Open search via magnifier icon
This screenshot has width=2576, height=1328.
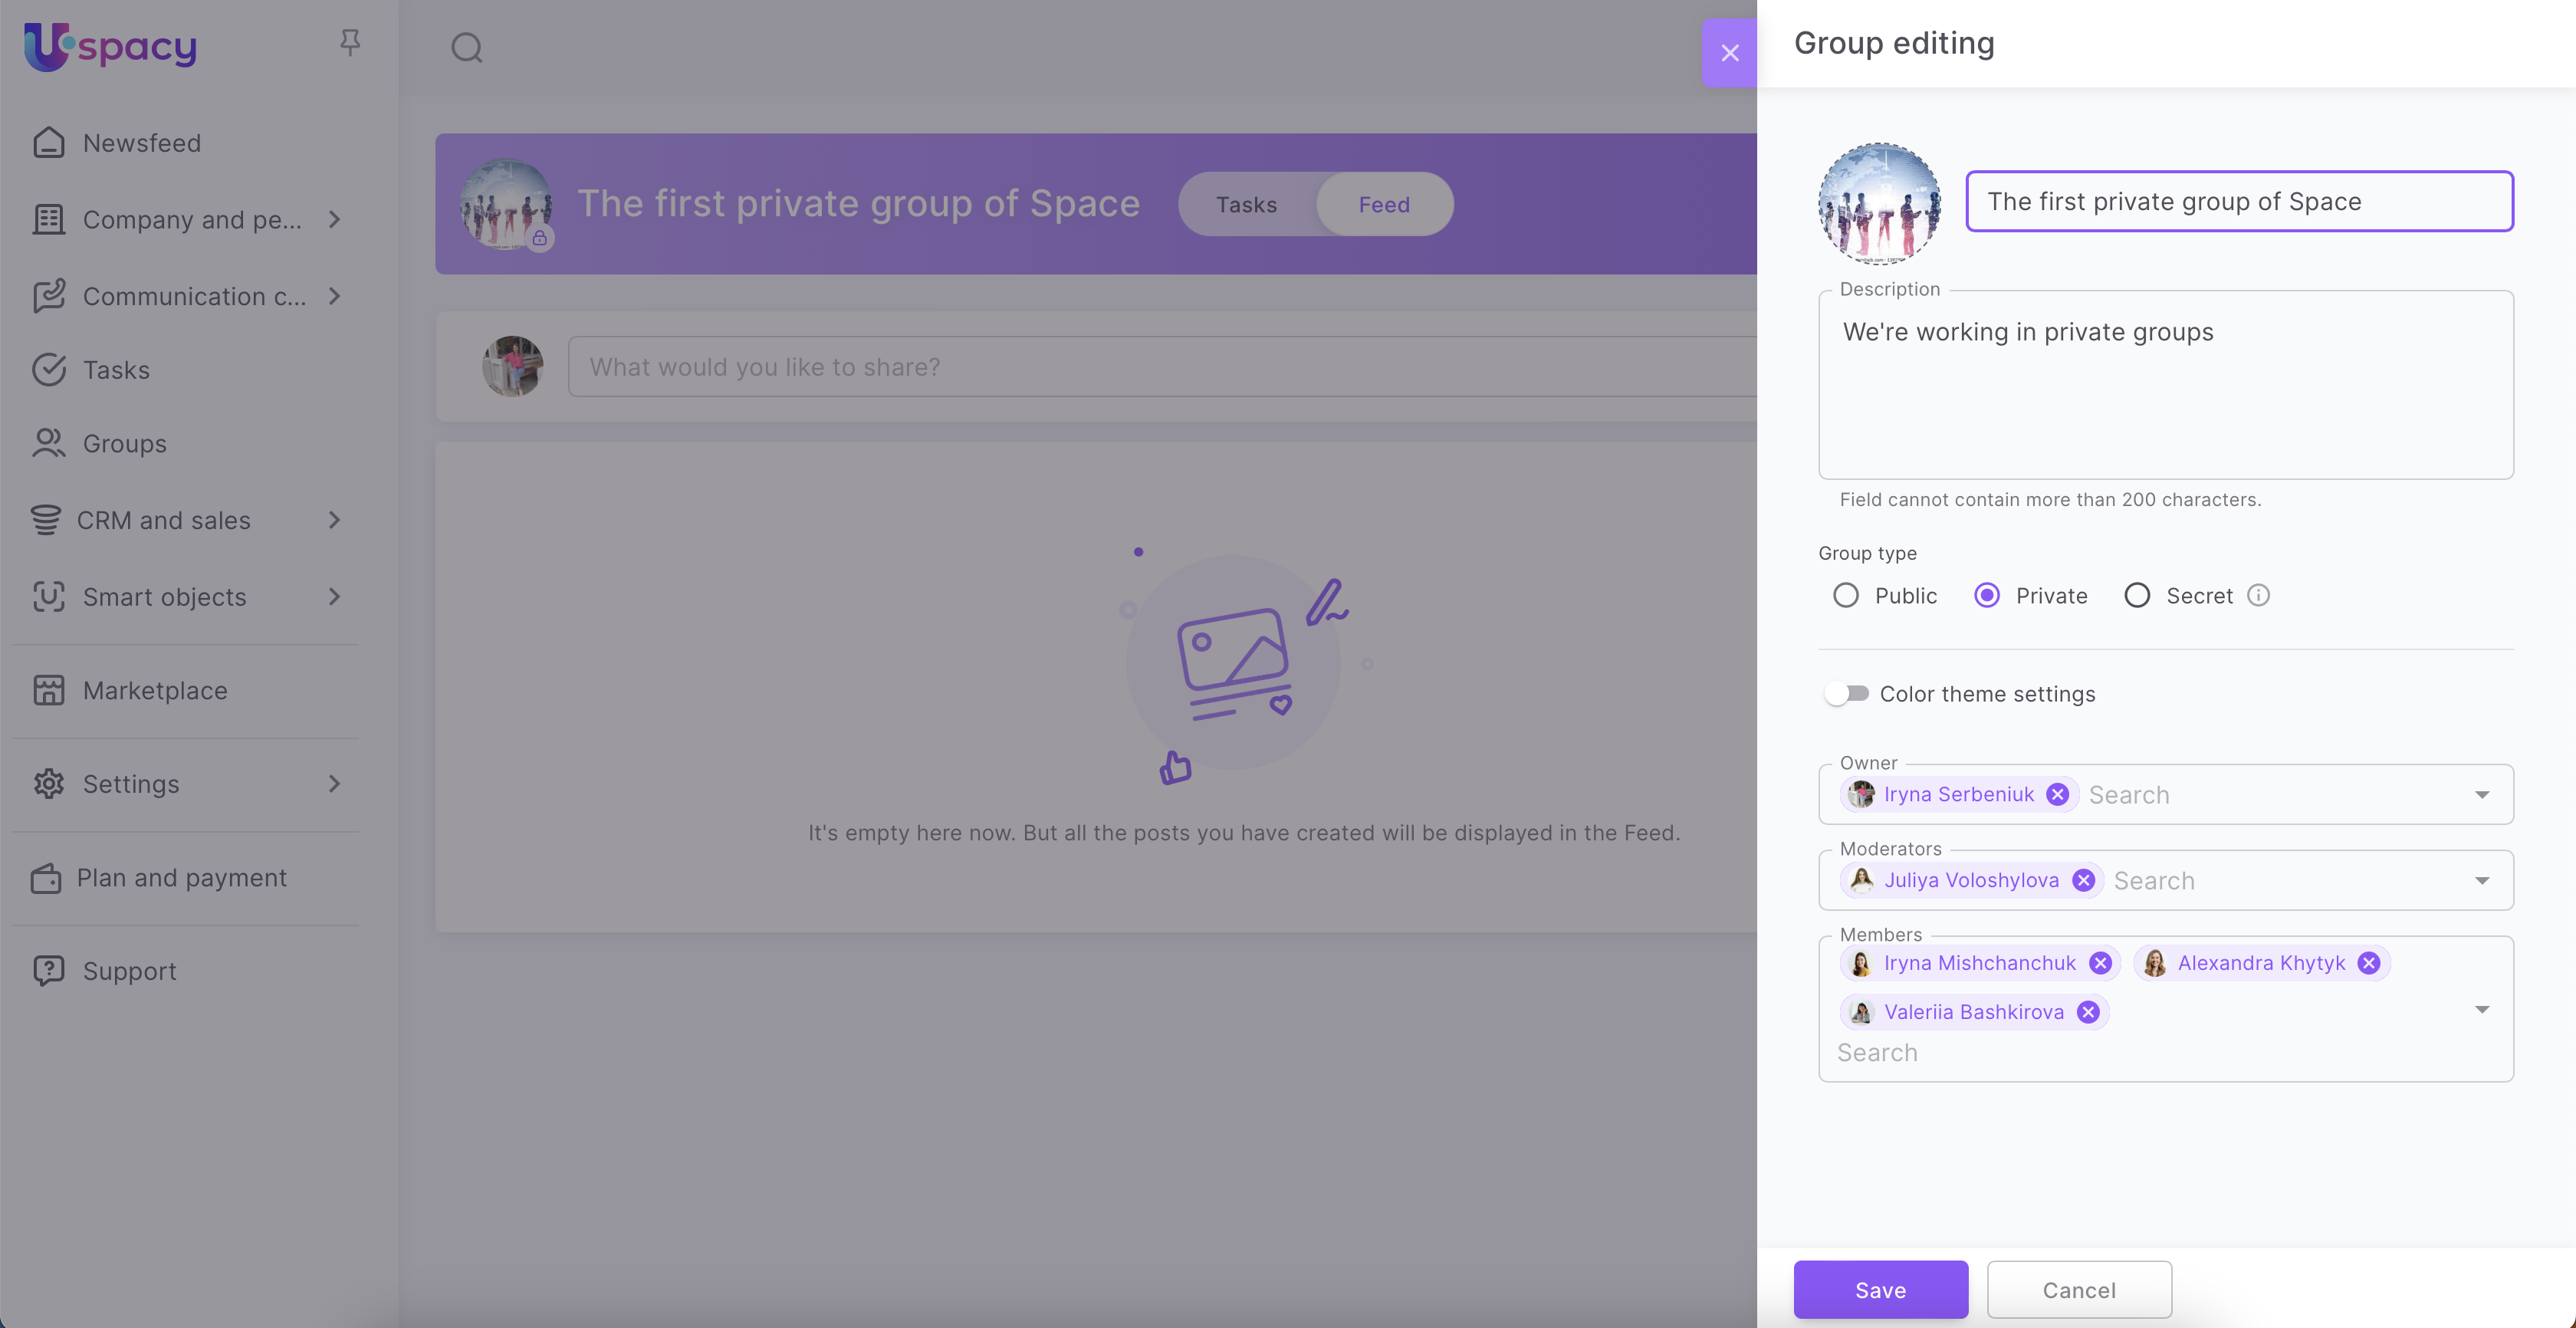[x=466, y=47]
